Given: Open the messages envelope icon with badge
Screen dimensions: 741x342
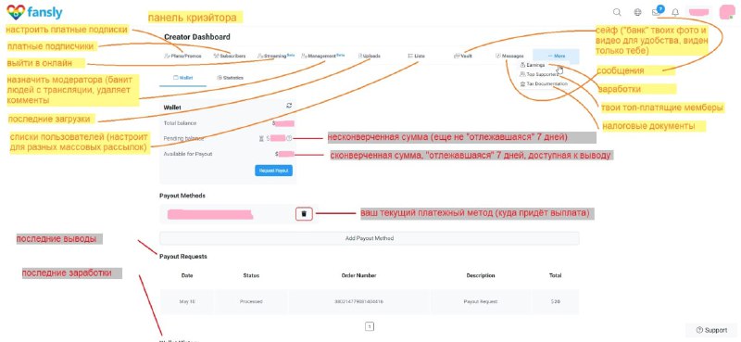Looking at the screenshot, I should click(657, 12).
